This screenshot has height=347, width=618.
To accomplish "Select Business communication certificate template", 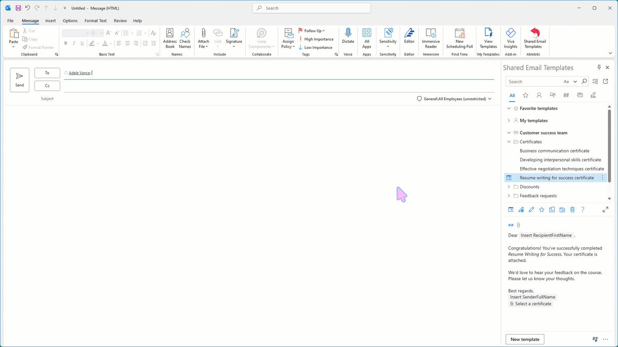I will point(555,151).
